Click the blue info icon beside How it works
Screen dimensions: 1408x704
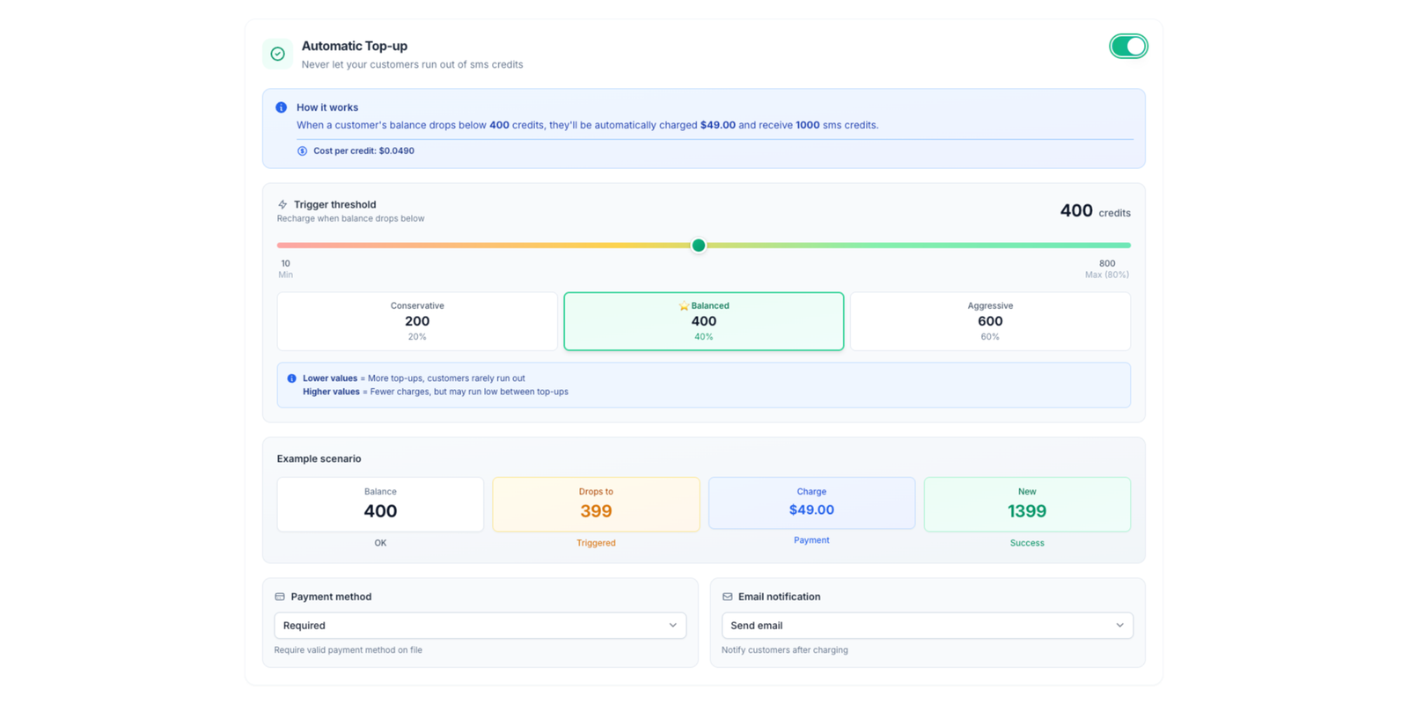point(281,107)
